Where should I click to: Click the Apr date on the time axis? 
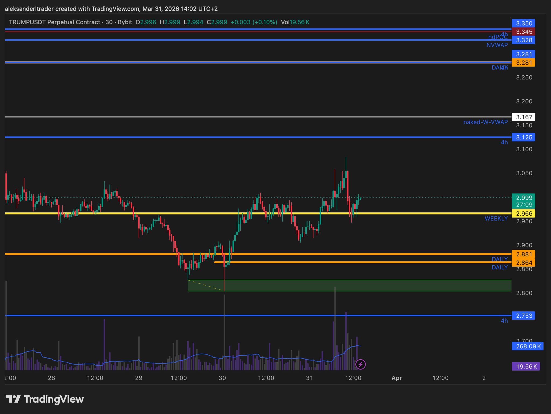click(x=397, y=378)
